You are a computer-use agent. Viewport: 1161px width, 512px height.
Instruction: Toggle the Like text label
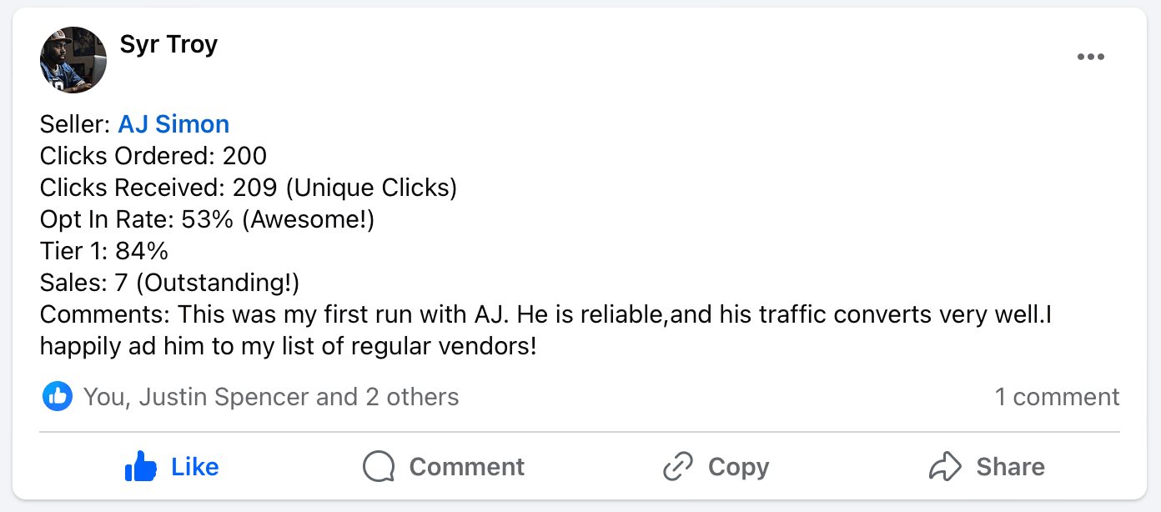(x=195, y=467)
